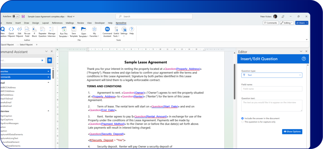Viewport: 323px width, 149px height.
Task: Close the Editor pane
Action: click(x=306, y=51)
